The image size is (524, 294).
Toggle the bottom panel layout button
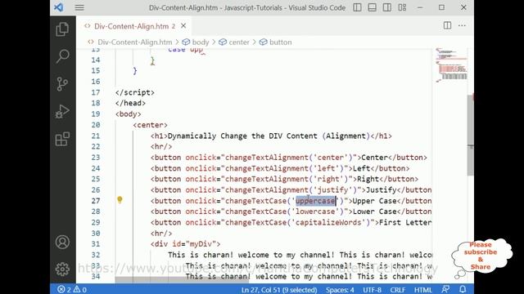[372, 7]
